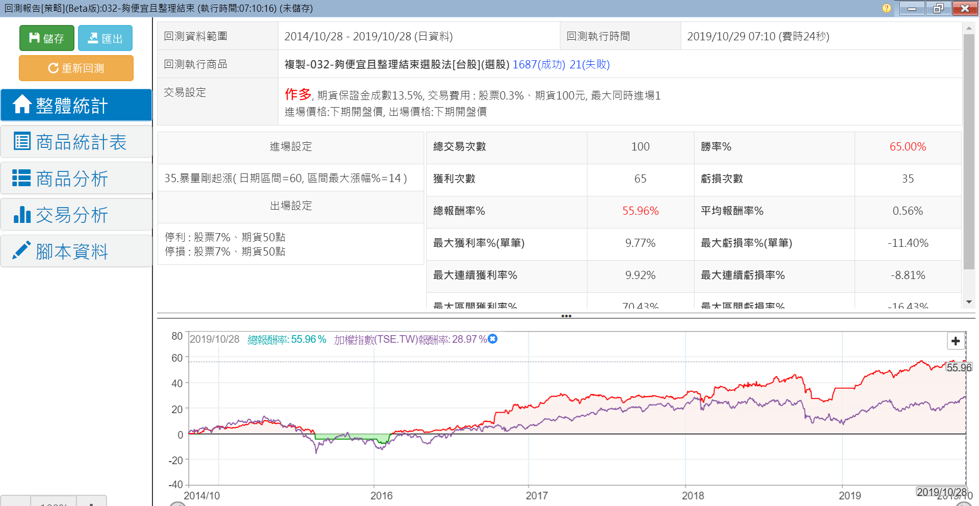This screenshot has height=506, width=979.
Task: Click the 儲存 save button
Action: (47, 38)
